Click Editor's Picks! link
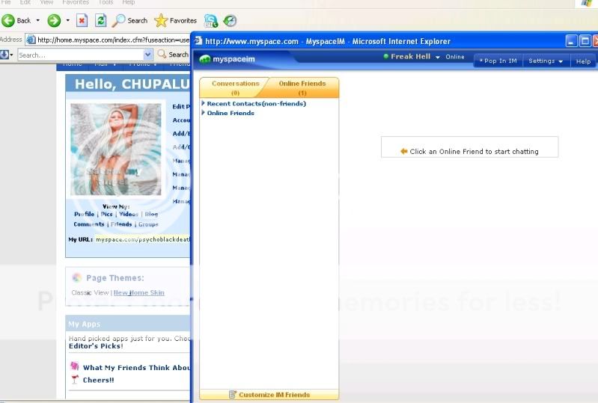 (x=96, y=346)
